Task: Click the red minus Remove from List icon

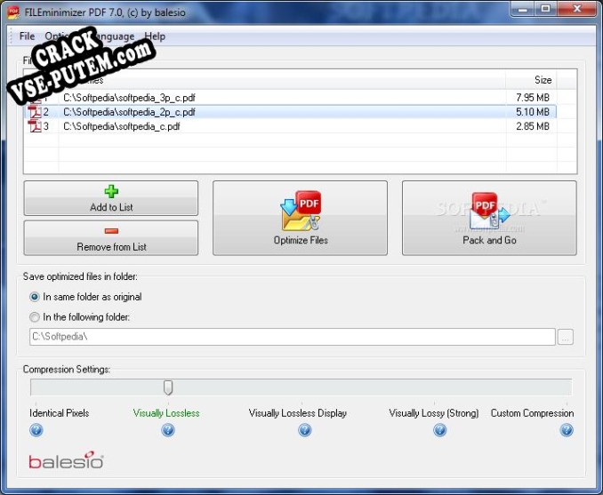Action: 111,230
